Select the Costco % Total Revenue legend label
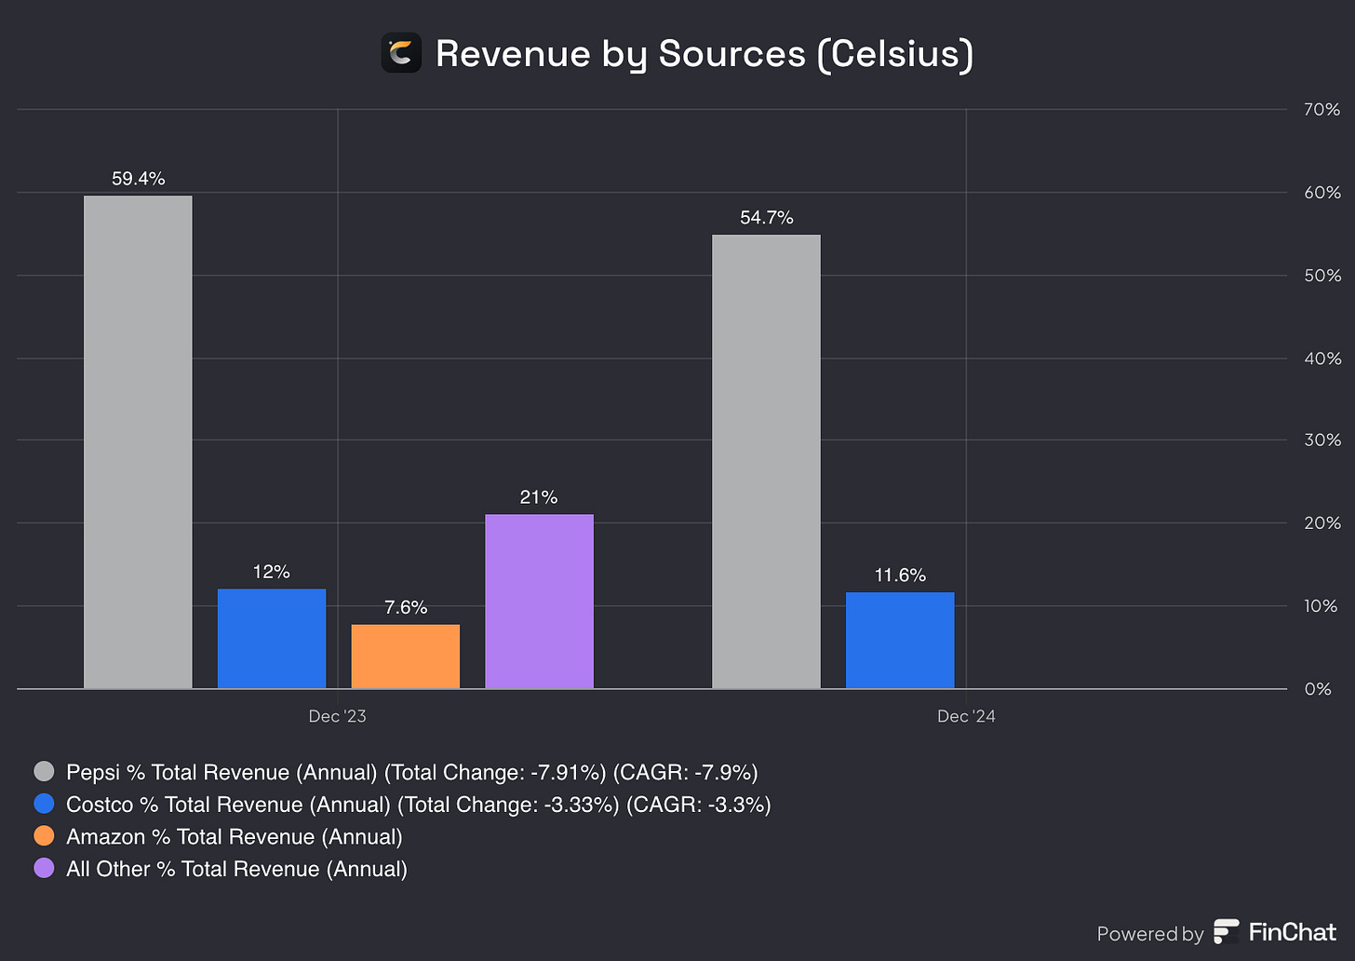The width and height of the screenshot is (1355, 961). [x=419, y=805]
